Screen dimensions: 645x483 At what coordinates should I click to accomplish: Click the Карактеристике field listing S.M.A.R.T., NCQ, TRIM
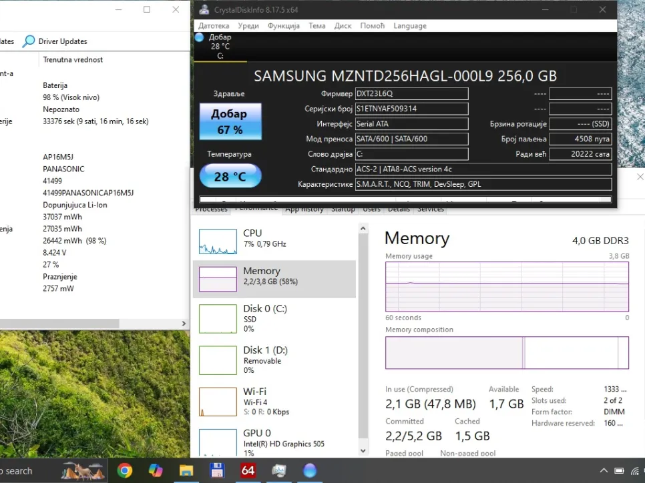483,184
